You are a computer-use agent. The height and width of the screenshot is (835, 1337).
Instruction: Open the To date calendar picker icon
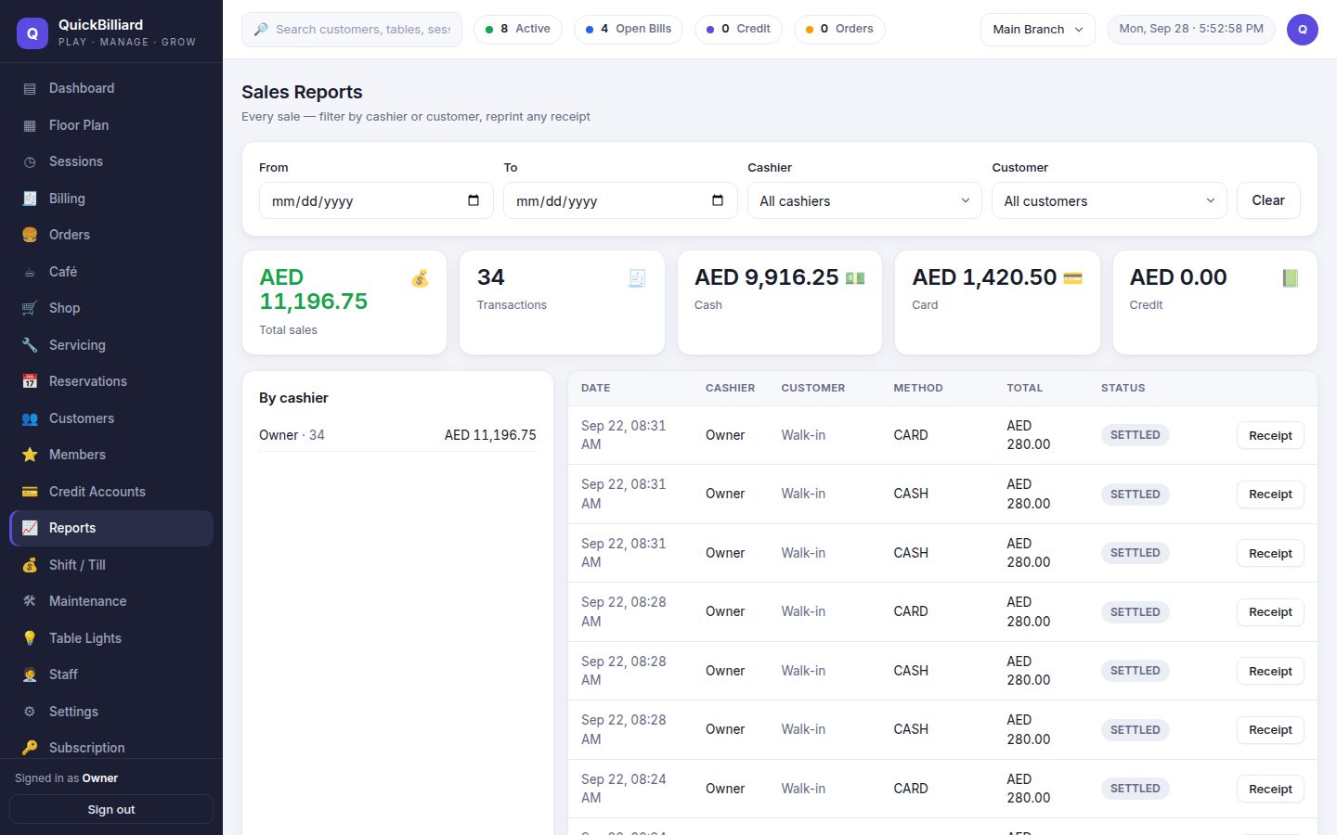pyautogui.click(x=718, y=200)
